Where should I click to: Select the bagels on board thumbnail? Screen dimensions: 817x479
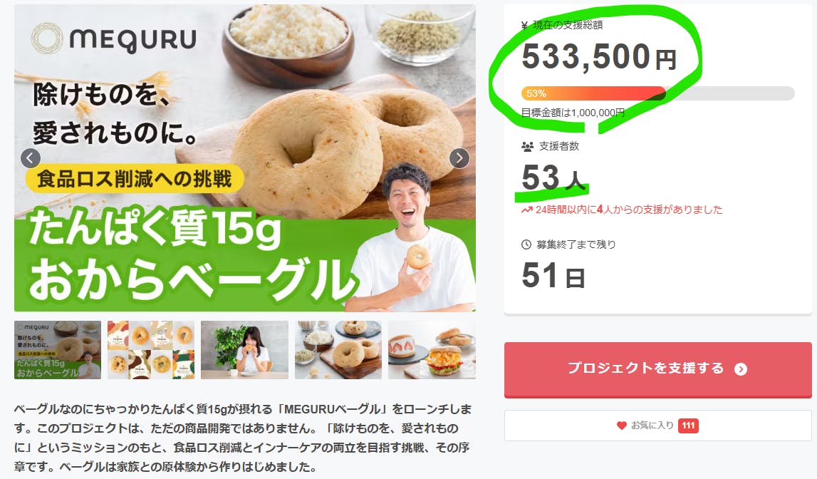pyautogui.click(x=338, y=350)
